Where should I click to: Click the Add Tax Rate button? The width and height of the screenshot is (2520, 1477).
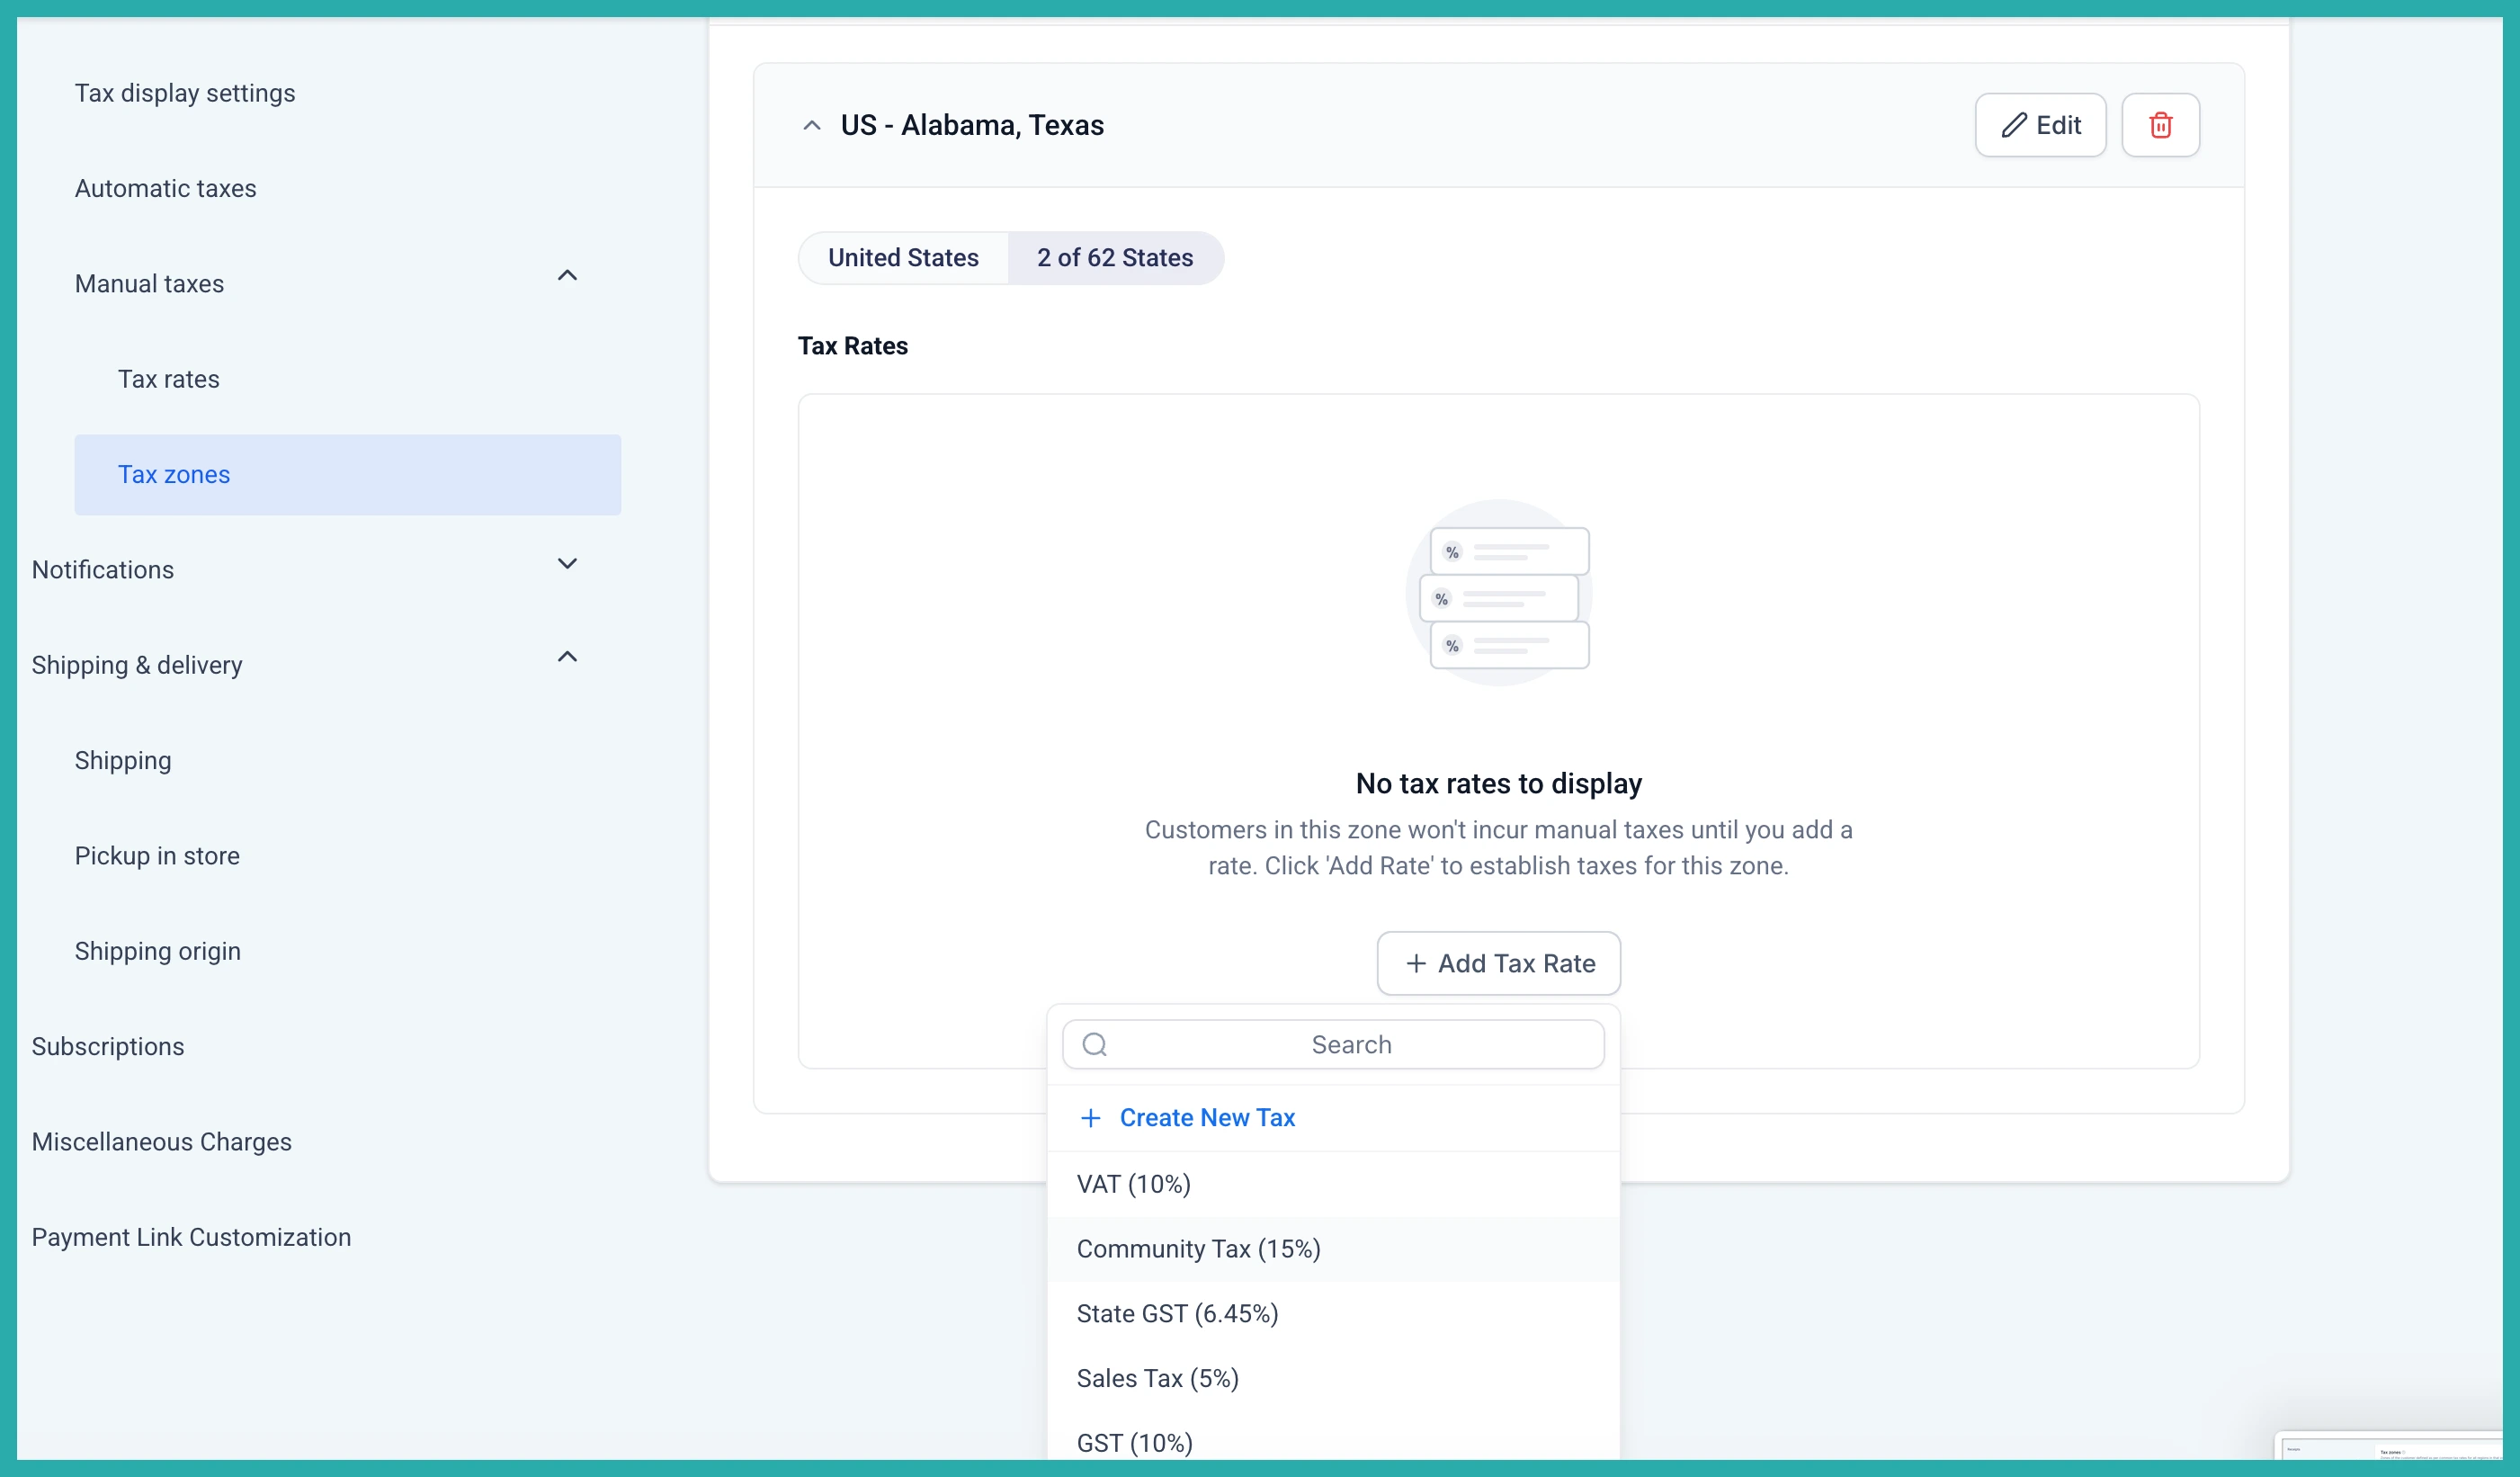point(1499,963)
